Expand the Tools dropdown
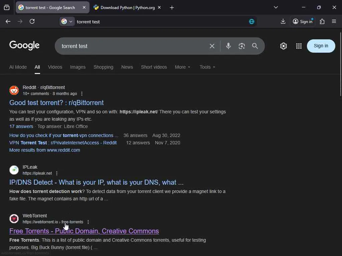342x256 pixels. (207, 67)
